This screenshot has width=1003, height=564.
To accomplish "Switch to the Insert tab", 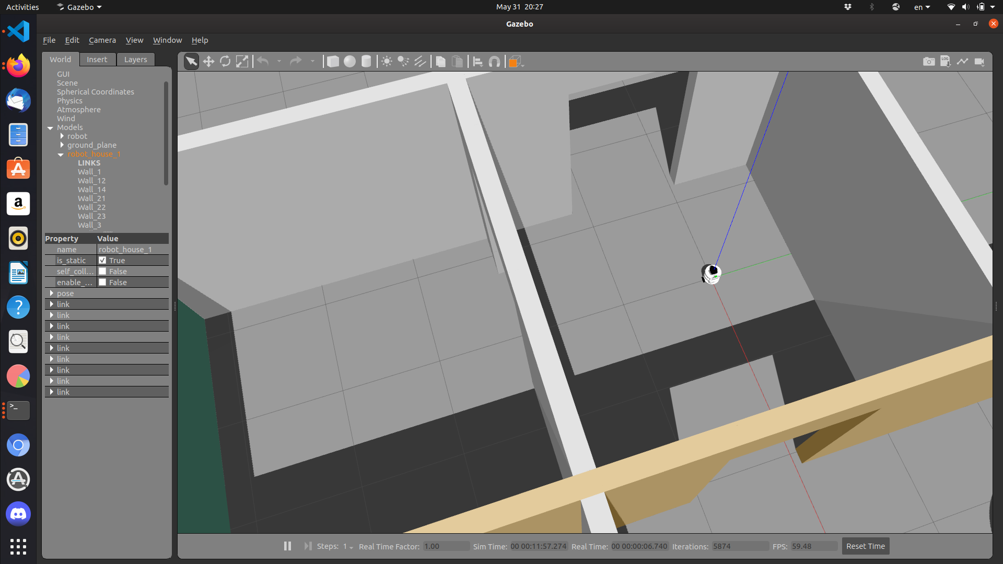I will pos(97,60).
